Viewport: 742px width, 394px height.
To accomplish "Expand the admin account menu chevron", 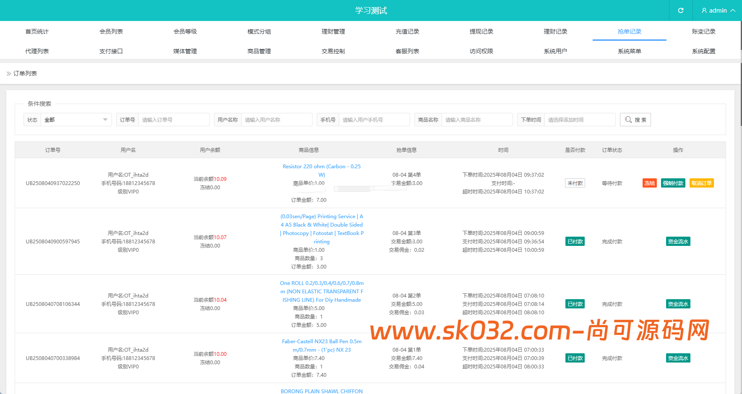I will click(x=732, y=10).
